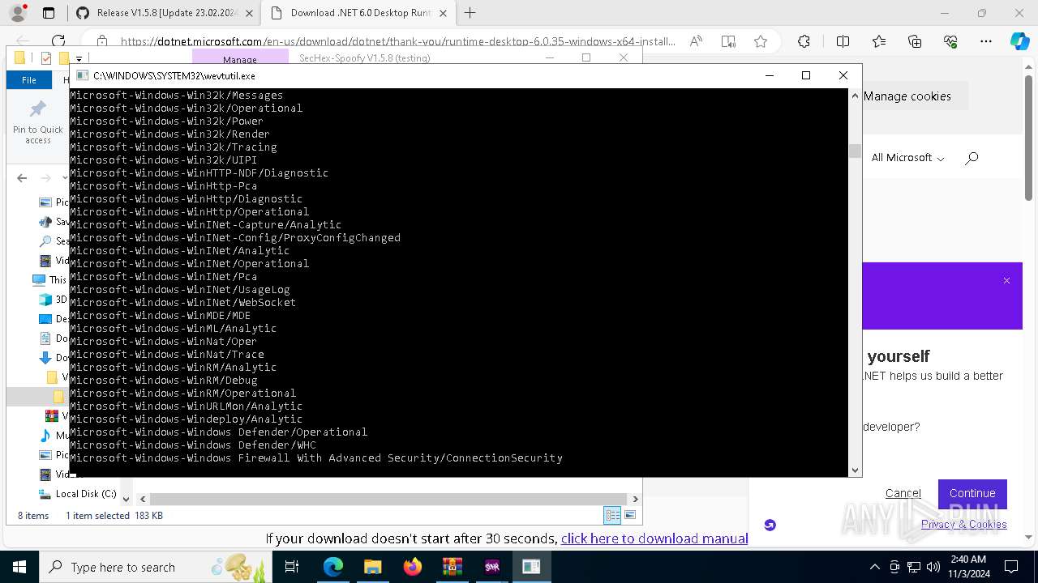The image size is (1038, 583).
Task: Click the Read aloud icon in the address bar
Action: point(696,41)
